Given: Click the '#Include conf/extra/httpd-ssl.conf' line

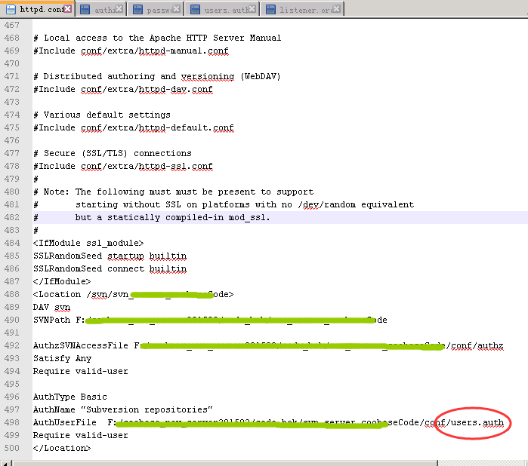Looking at the screenshot, I should (x=123, y=166).
